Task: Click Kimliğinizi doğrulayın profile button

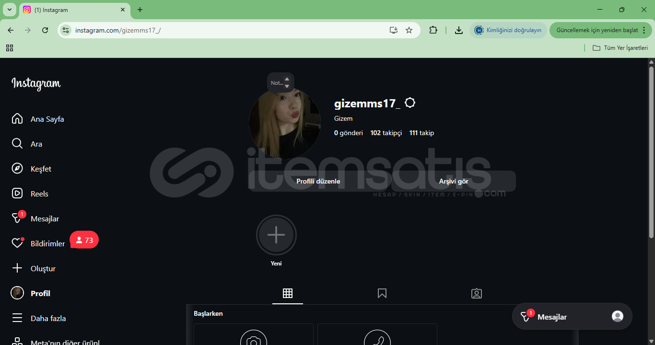Action: [508, 30]
